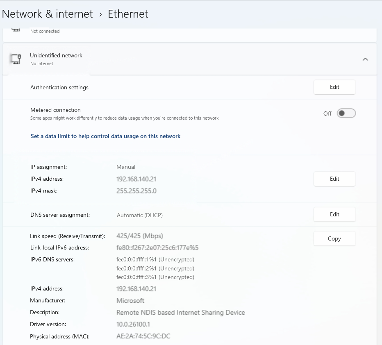Click the fec0:0:0:ffff::1%1 DNS server

[155, 259]
